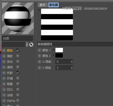Enable the 烟雾 channel checkbox
The width and height of the screenshot is (113, 106).
tap(18, 84)
